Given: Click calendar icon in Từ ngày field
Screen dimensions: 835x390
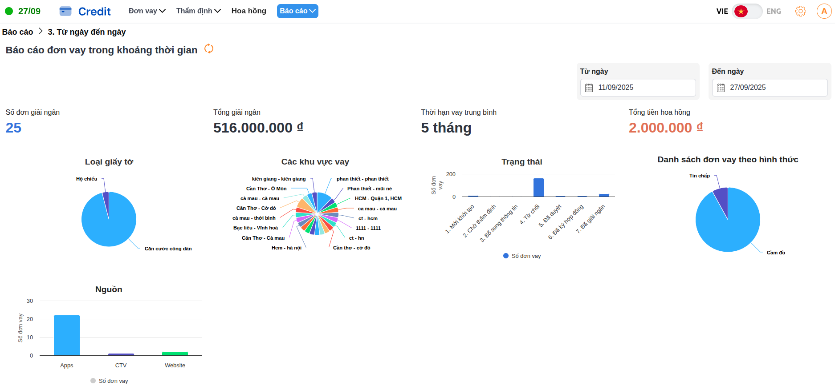Looking at the screenshot, I should (x=589, y=88).
